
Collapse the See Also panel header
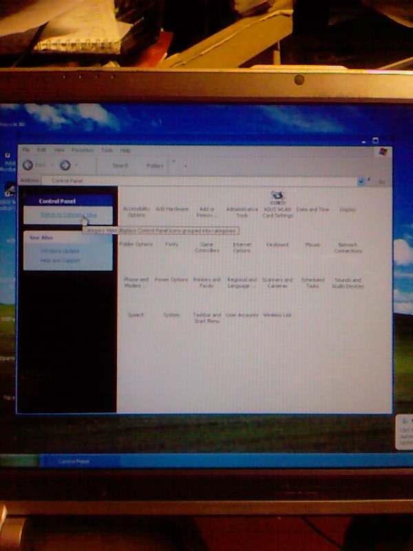point(68,238)
